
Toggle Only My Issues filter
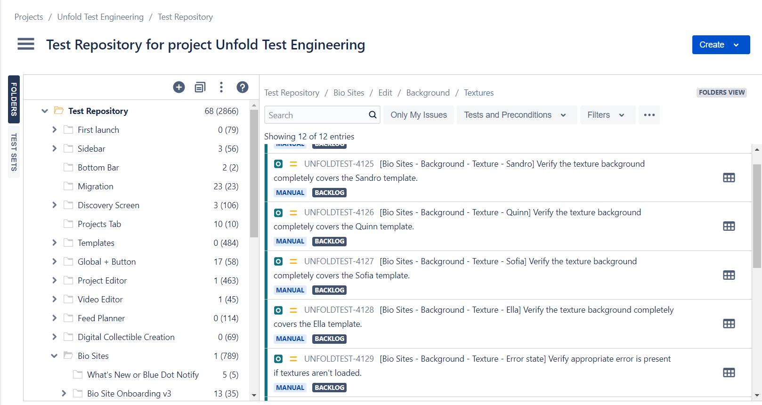click(419, 115)
